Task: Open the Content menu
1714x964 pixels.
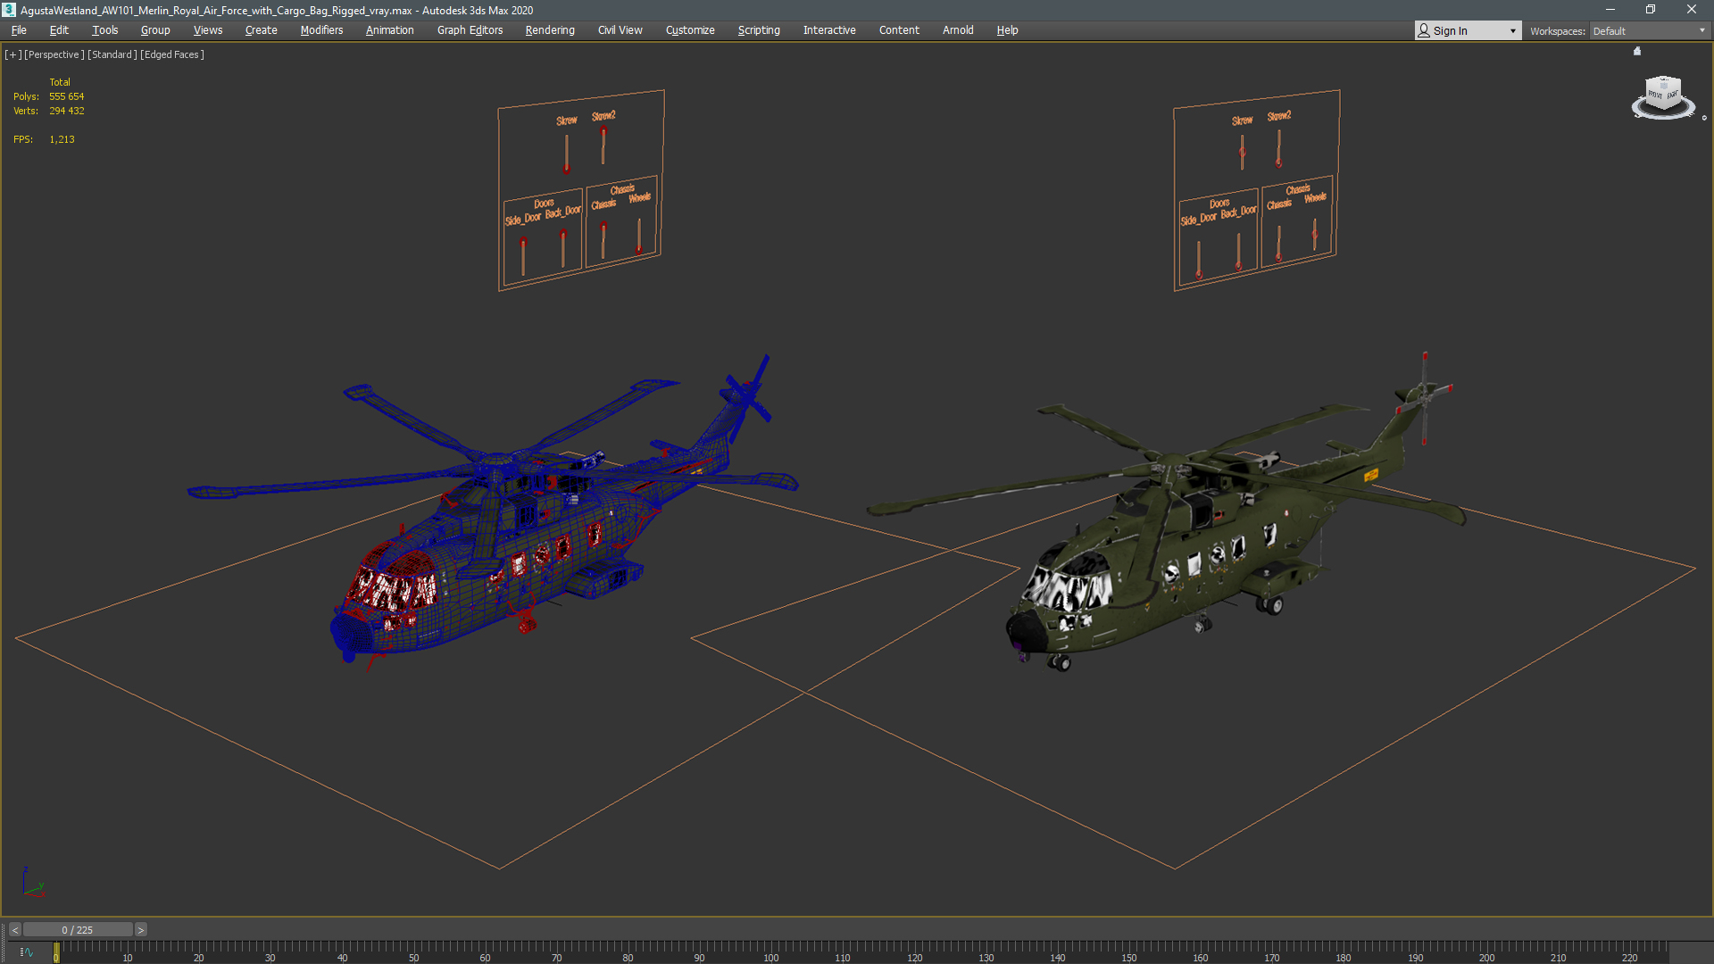Action: coord(899,30)
